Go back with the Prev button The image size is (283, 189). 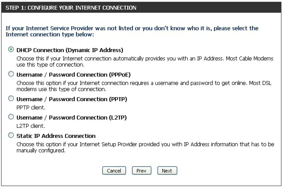[141, 171]
